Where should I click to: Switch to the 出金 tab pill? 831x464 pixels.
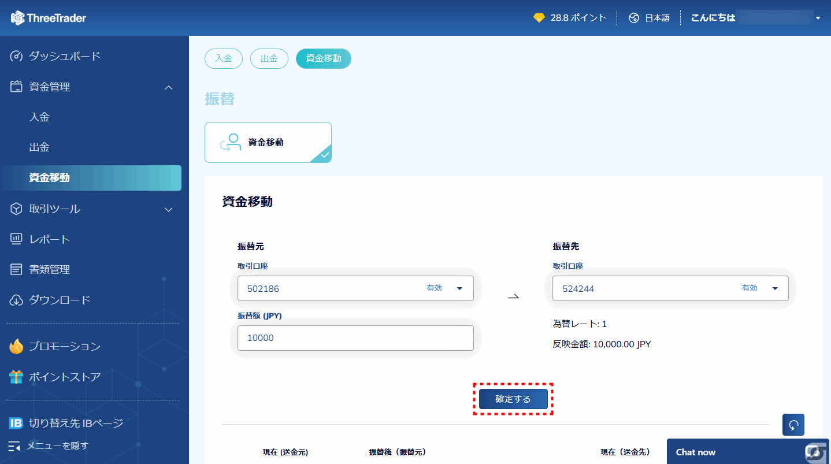(269, 58)
